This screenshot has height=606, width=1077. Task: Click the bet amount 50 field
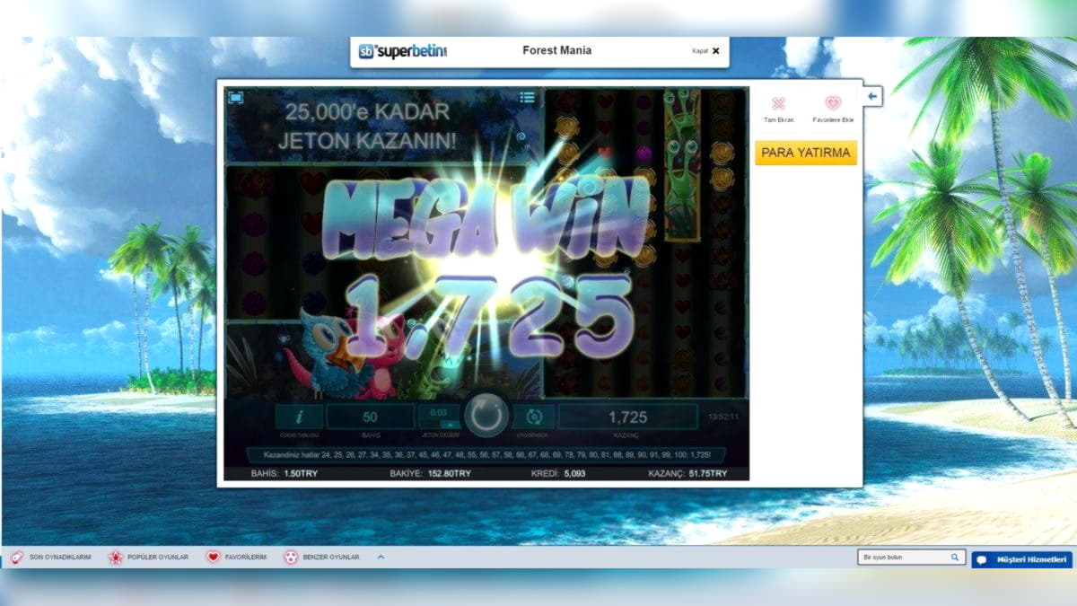click(x=370, y=417)
